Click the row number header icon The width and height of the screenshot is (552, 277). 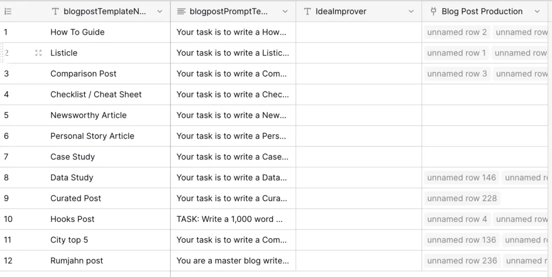pos(8,11)
